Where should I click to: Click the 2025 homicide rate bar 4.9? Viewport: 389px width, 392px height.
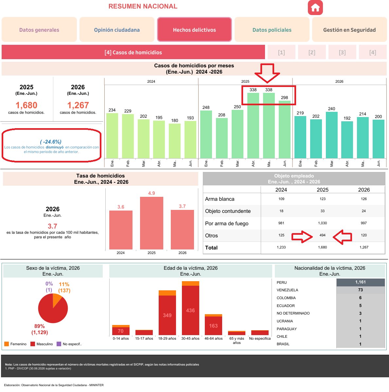point(151,223)
